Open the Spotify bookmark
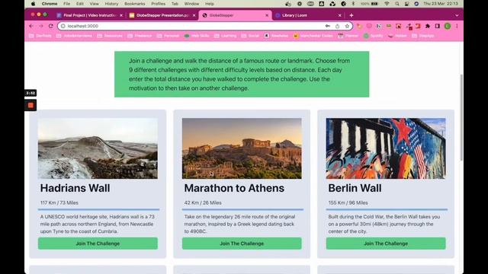 tap(373, 36)
